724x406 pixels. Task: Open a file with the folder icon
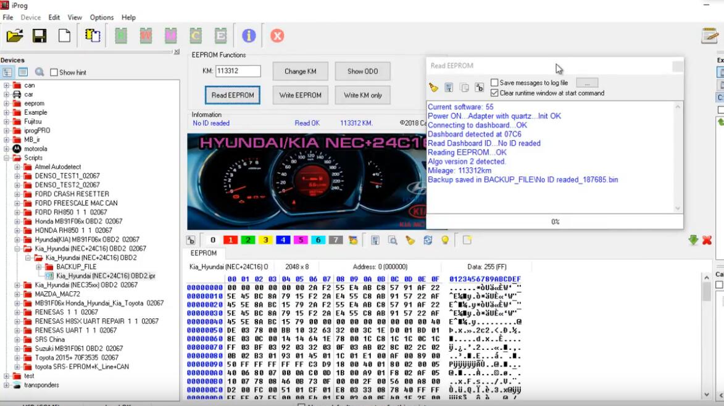(15, 36)
